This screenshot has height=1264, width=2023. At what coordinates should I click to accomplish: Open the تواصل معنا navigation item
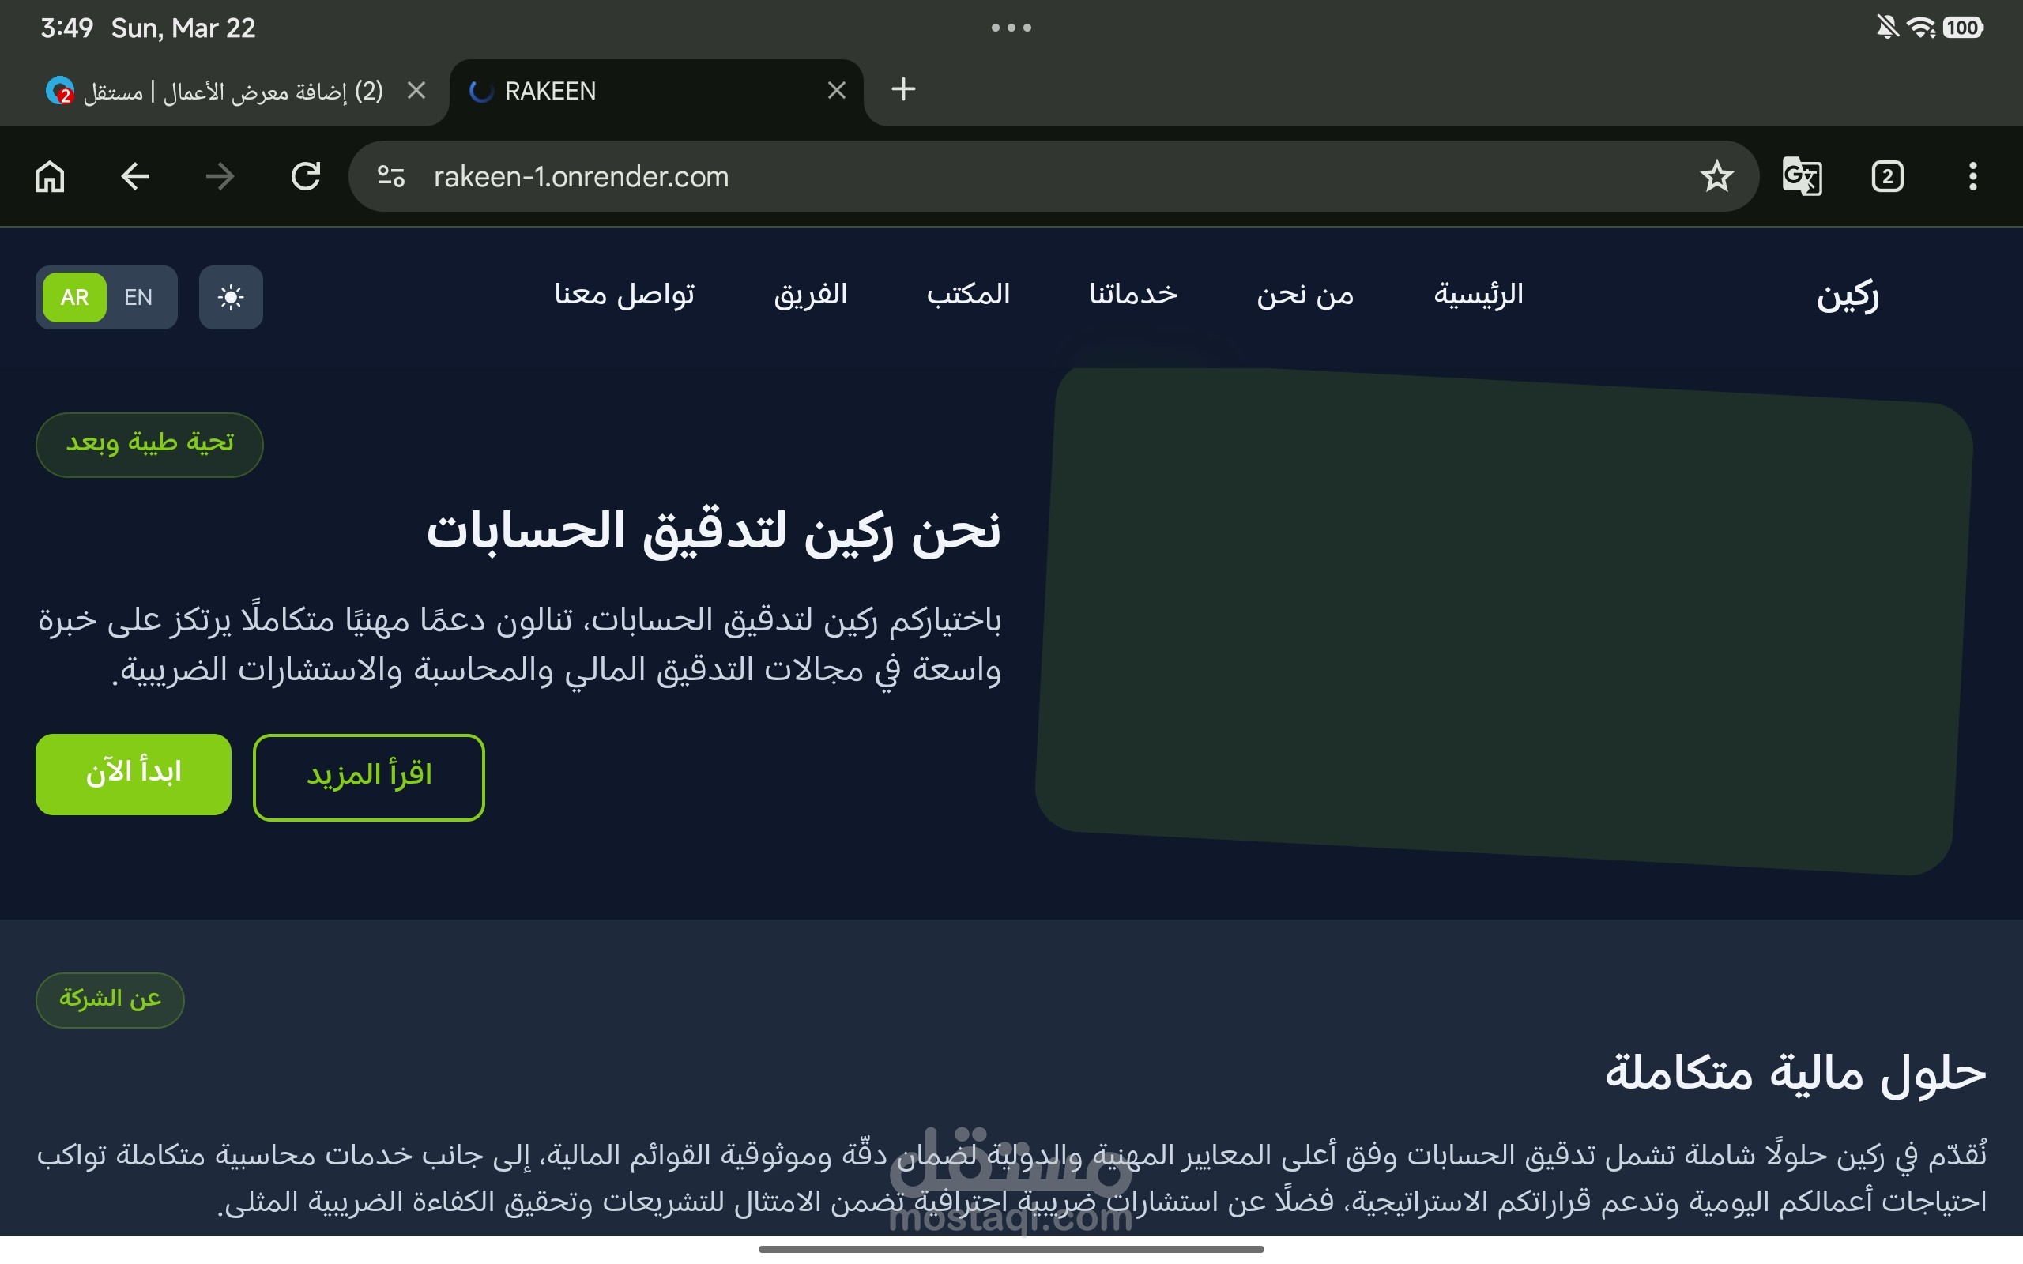(623, 294)
